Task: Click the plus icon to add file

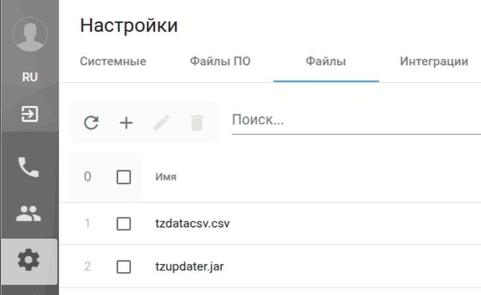Action: 126,122
